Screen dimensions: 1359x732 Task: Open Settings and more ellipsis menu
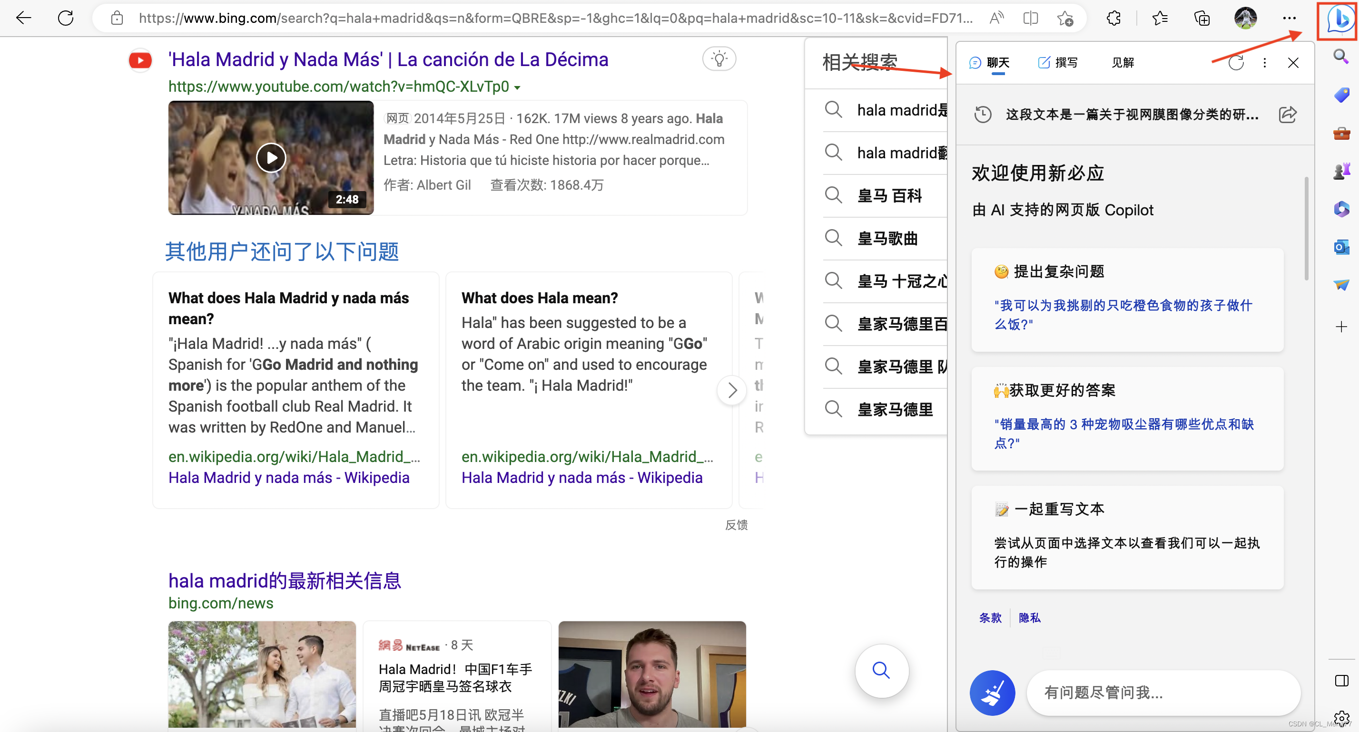tap(1290, 19)
